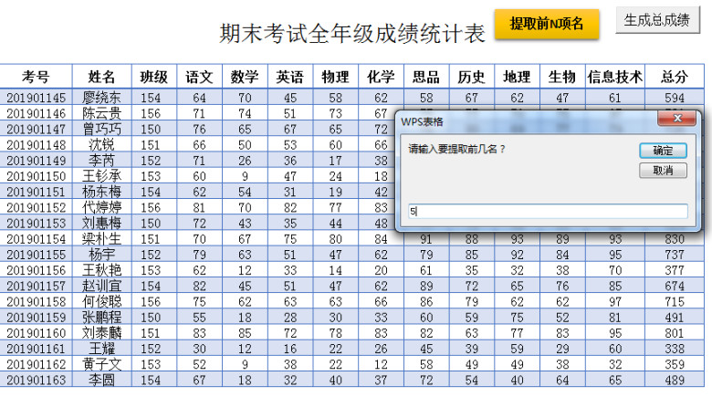Viewport: 712px width, 397px height.
Task: Click total score 737 for 杨宇
Action: (675, 255)
